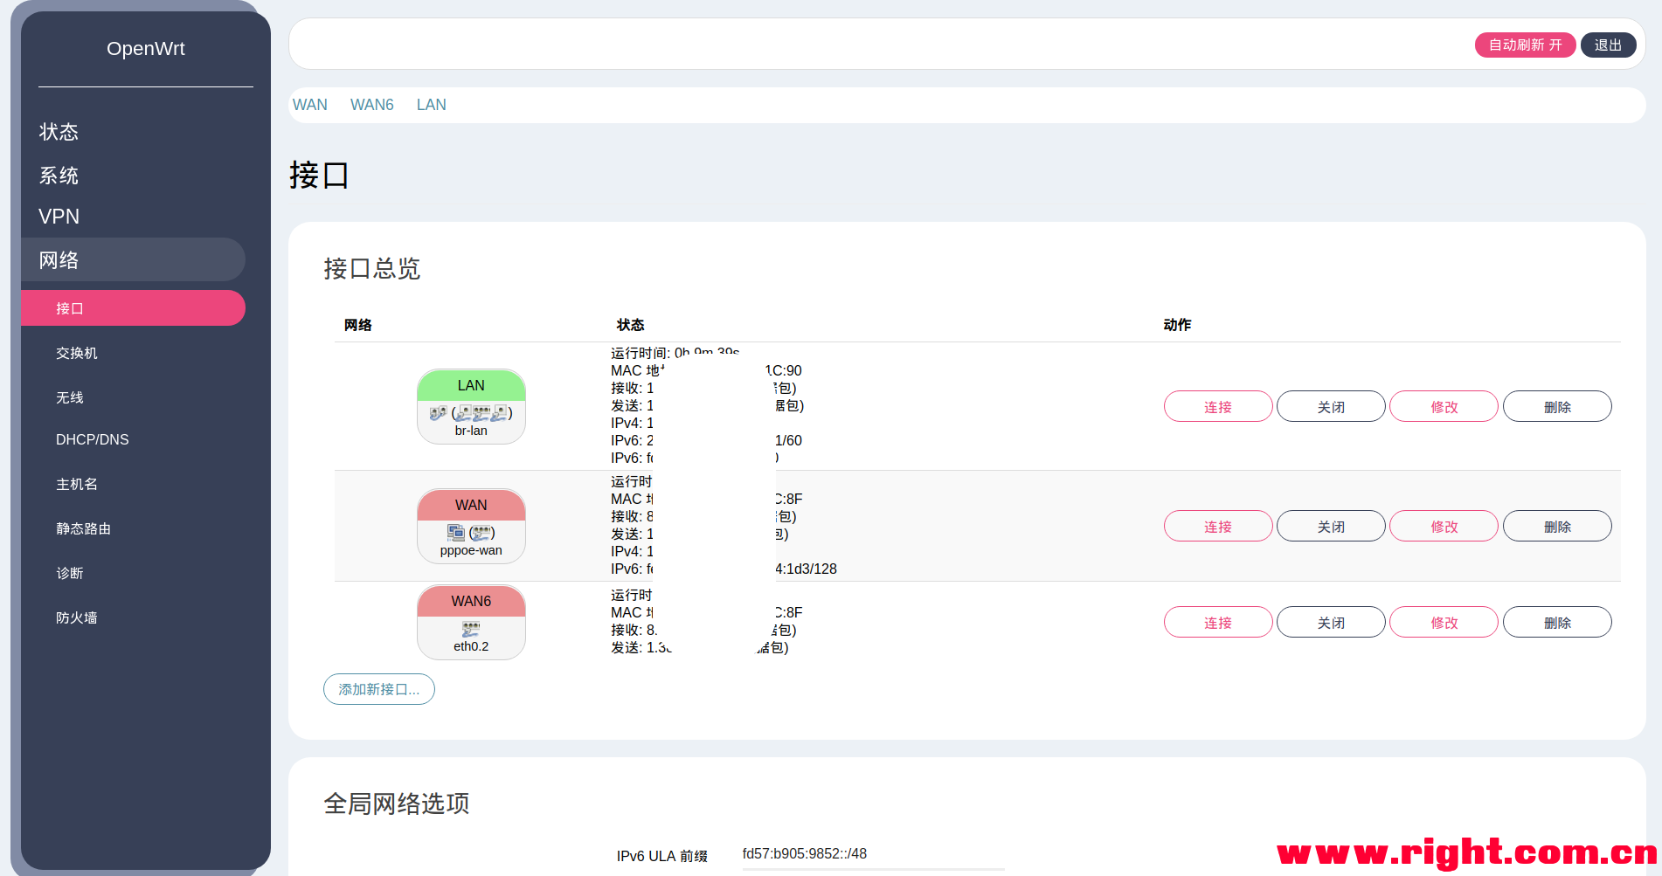Switch to the LAN tab
The width and height of the screenshot is (1662, 876).
click(432, 105)
